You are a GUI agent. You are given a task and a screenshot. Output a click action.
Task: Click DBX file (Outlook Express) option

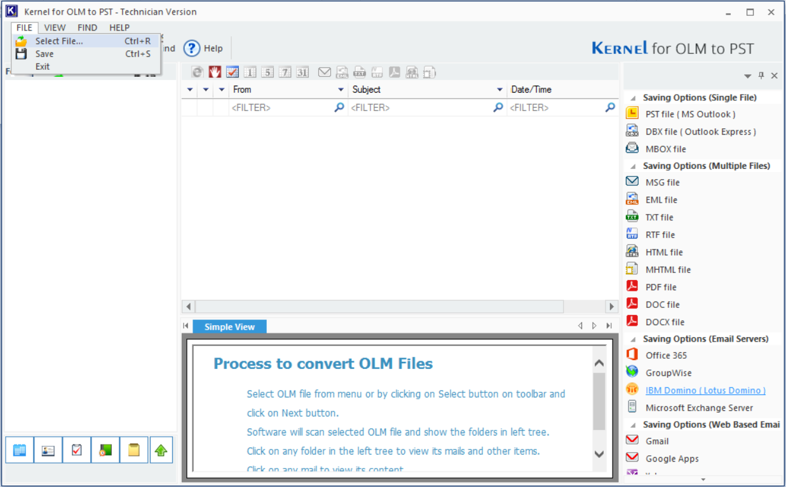point(700,131)
